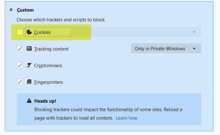Toggle the Fingerprinters checkbox
The image size is (220, 135).
(20, 82)
